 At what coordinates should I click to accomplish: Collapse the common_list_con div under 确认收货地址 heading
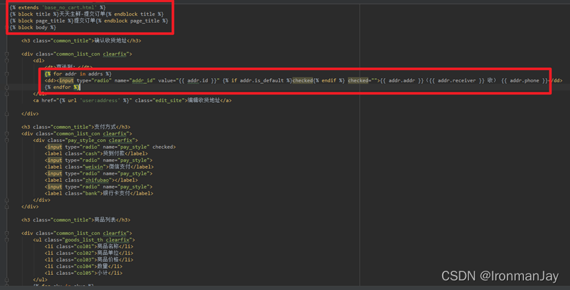point(7,54)
